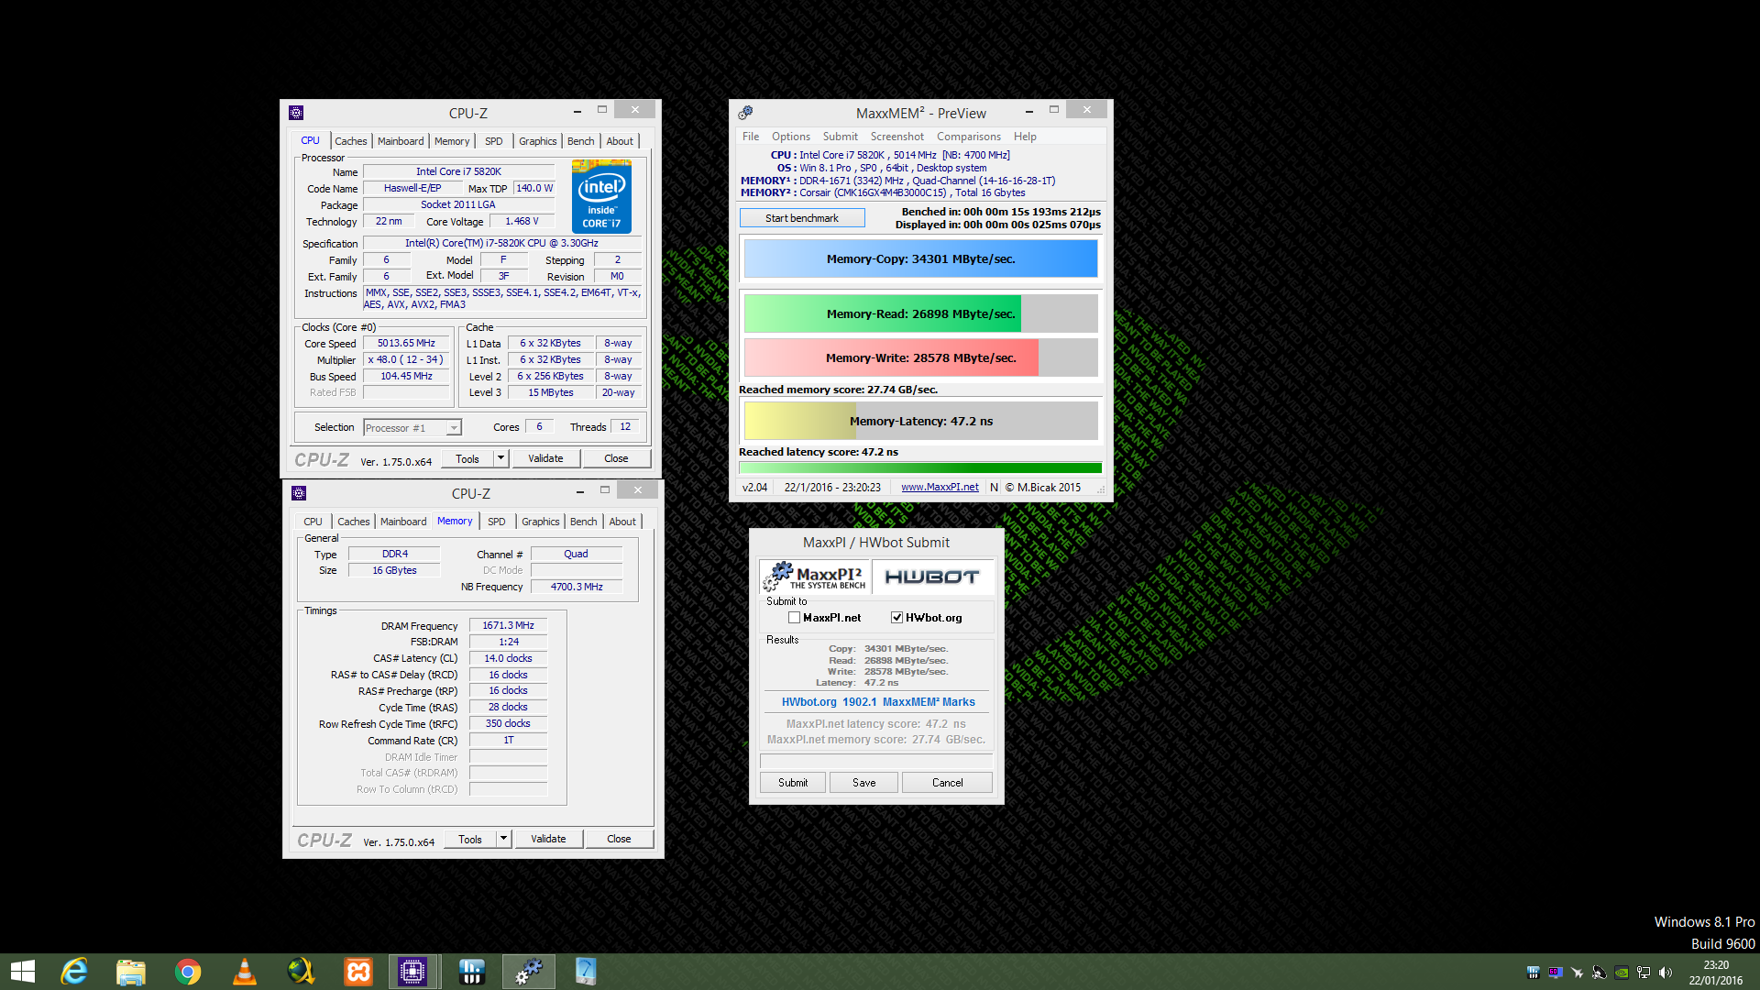Click the green Memory-Read result bar
This screenshot has height=990, width=1760.
click(883, 313)
